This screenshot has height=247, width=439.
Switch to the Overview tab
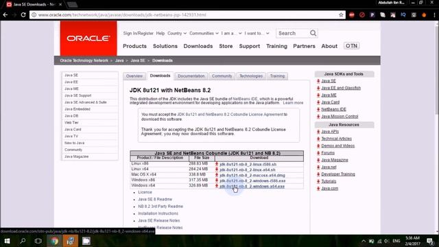pos(134,76)
